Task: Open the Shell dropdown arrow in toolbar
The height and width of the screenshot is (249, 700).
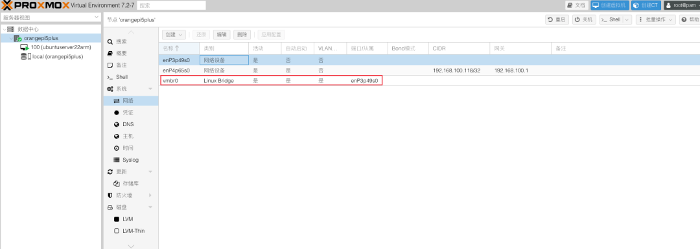Action: coord(627,19)
